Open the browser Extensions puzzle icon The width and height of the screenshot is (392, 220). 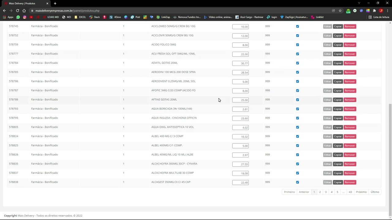pyautogui.click(x=374, y=11)
